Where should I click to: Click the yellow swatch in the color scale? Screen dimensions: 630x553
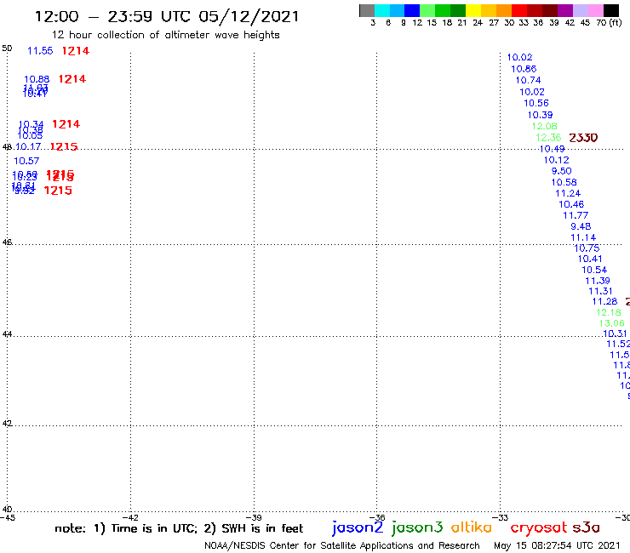tap(473, 10)
